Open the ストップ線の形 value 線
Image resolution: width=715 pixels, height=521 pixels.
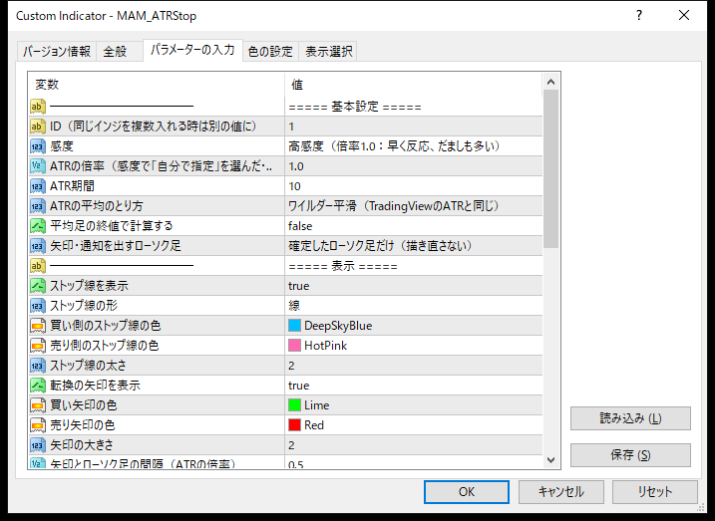pos(414,306)
